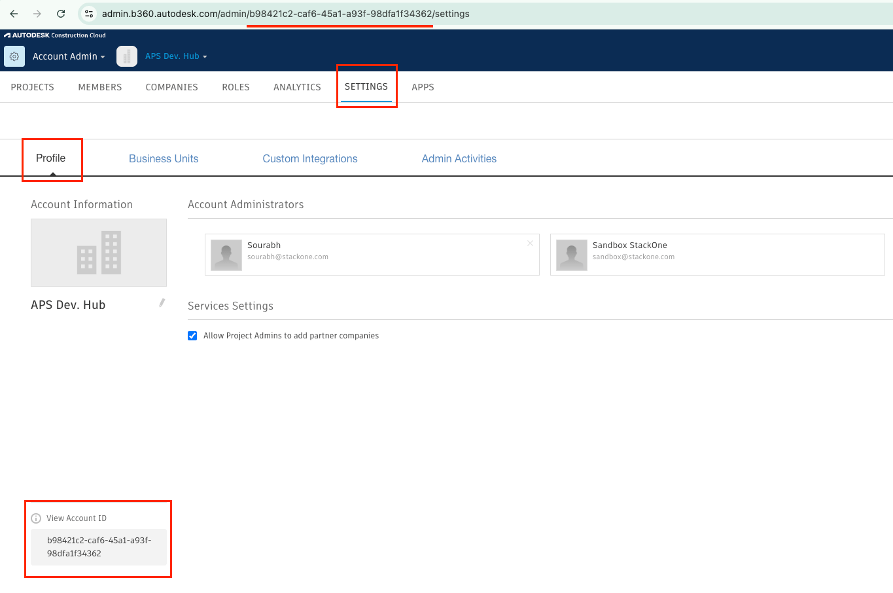Go to the Projects tab
Viewport: 893px width, 593px height.
33,87
